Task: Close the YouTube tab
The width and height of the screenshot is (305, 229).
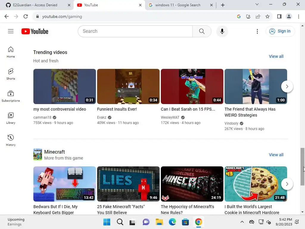Action: [x=140, y=5]
